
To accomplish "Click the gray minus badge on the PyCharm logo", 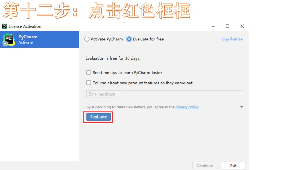I will click(x=5, y=44).
